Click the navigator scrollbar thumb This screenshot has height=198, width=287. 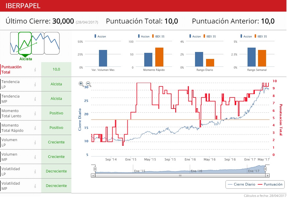tap(180, 175)
